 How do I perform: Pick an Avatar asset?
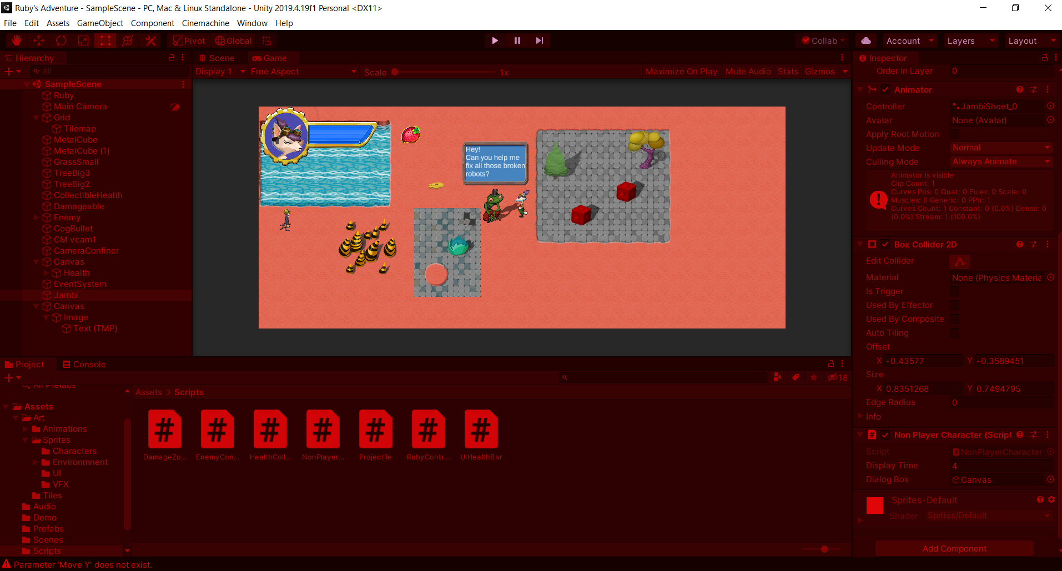point(1050,120)
